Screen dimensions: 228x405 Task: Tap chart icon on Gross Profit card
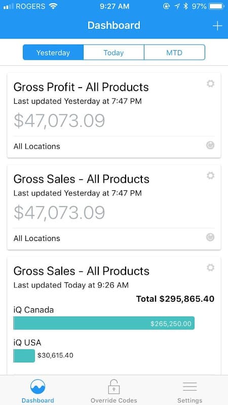tap(210, 145)
